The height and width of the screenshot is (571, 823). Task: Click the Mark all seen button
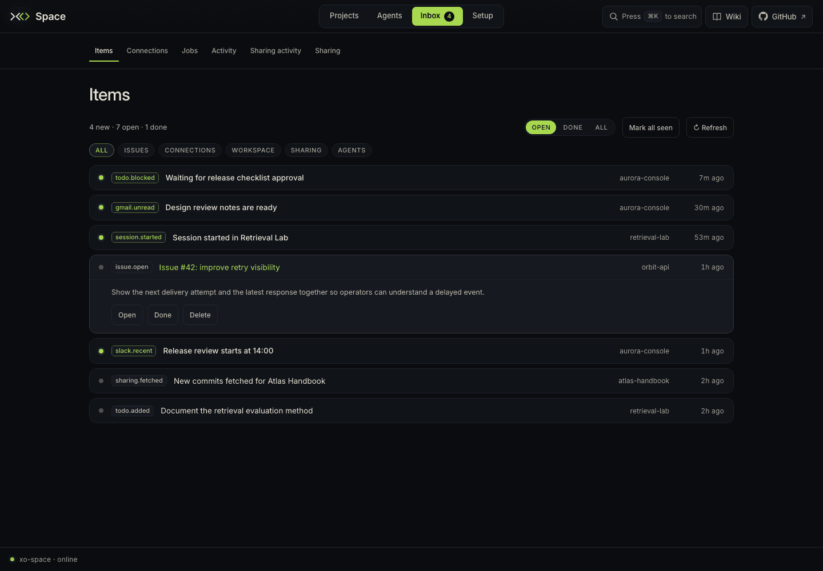click(651, 127)
